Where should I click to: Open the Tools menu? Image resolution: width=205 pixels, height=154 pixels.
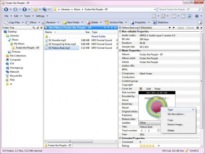pos(27,16)
